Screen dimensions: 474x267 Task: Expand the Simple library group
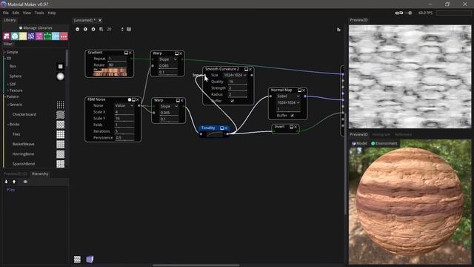5,52
